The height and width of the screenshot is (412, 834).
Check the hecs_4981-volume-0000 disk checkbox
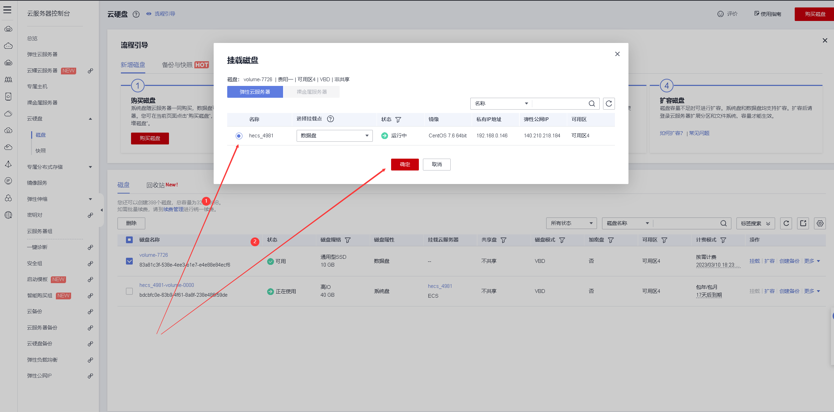(129, 291)
